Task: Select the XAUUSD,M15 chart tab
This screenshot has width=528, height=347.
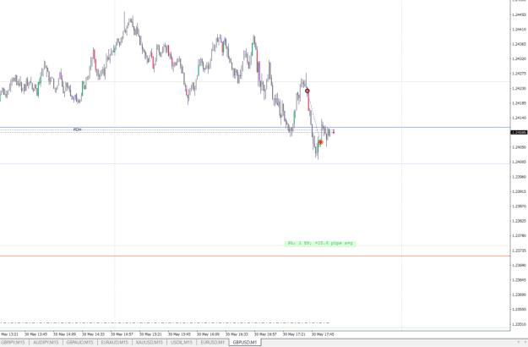Action: (150, 342)
